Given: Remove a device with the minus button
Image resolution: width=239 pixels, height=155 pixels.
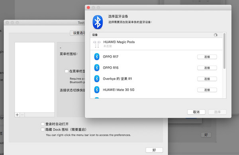Looking at the screenshot, I should pos(22,115).
